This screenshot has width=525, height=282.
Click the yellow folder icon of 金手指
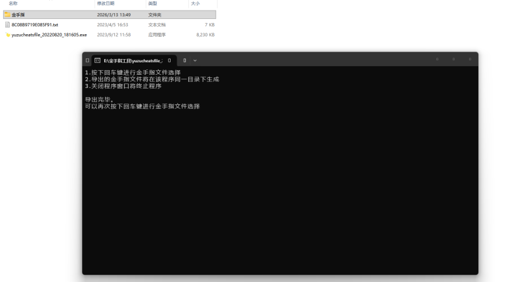pyautogui.click(x=7, y=14)
